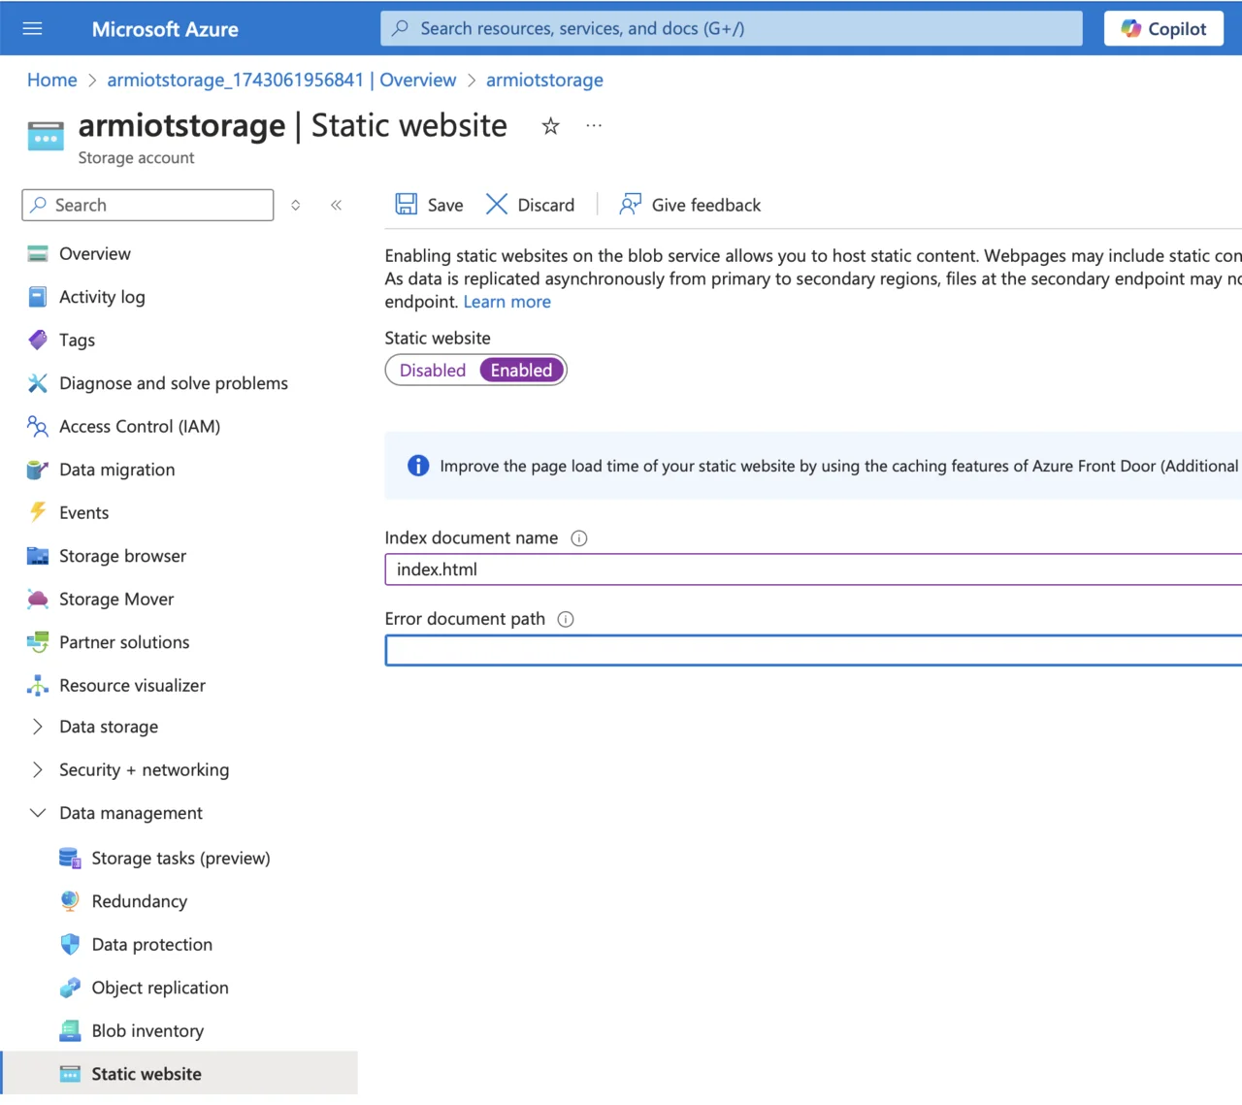Expand the Data storage section
Image resolution: width=1242 pixels, height=1105 pixels.
click(x=38, y=727)
